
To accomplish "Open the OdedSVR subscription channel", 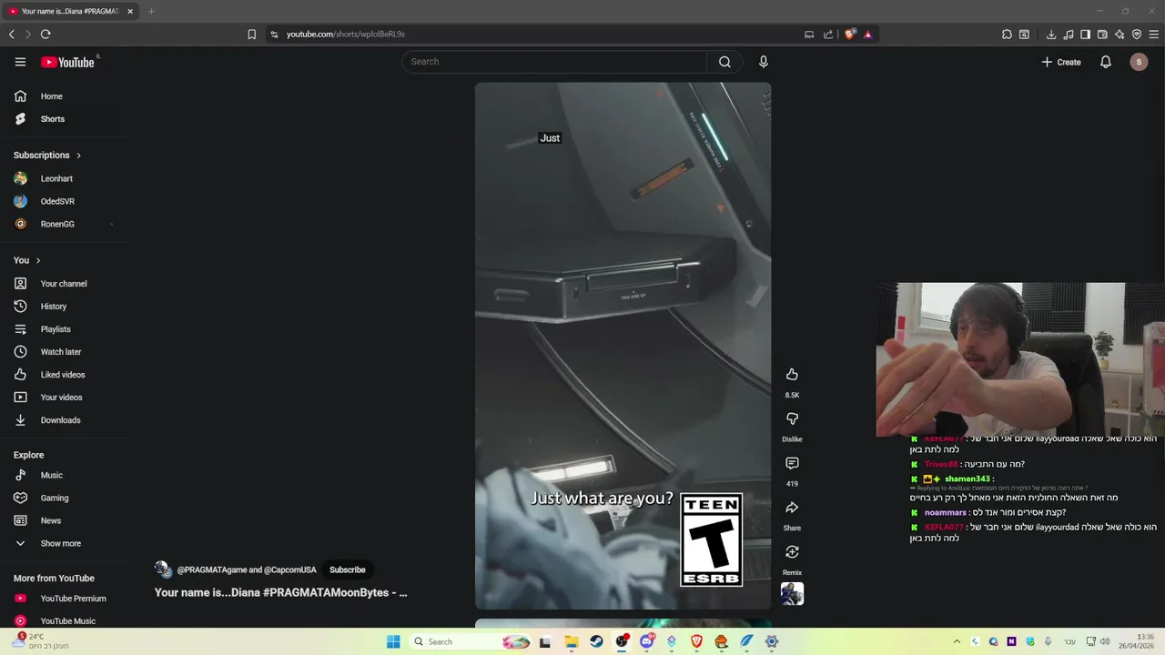I will click(66, 202).
